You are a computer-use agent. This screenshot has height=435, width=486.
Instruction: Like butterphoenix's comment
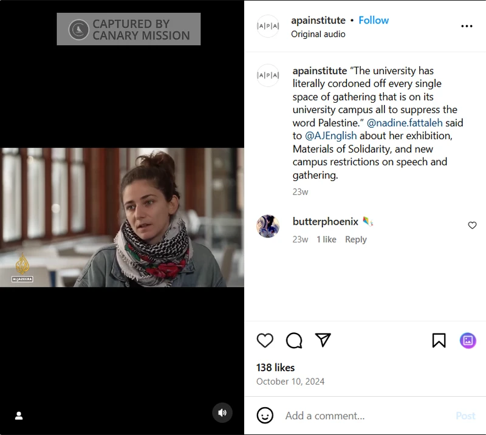point(472,225)
